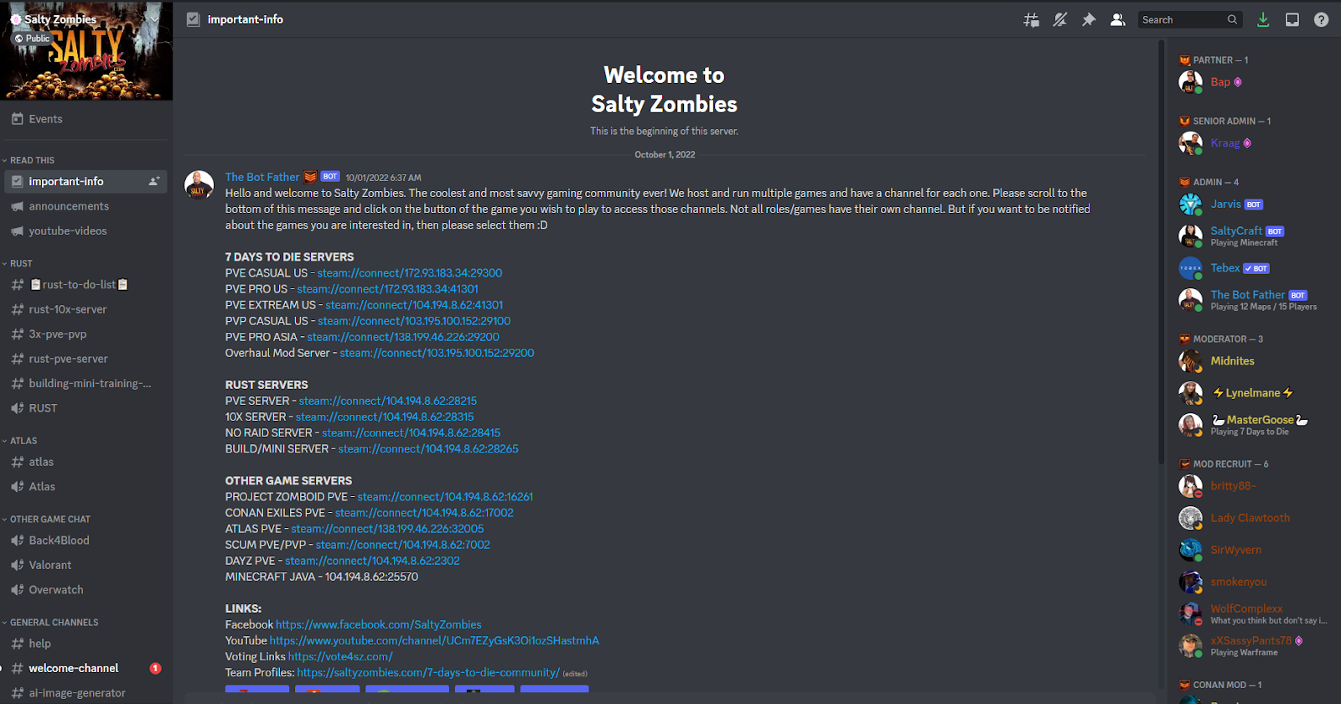Viewport: 1341px width, 704px height.
Task: Open the help question mark icon
Action: pyautogui.click(x=1321, y=19)
